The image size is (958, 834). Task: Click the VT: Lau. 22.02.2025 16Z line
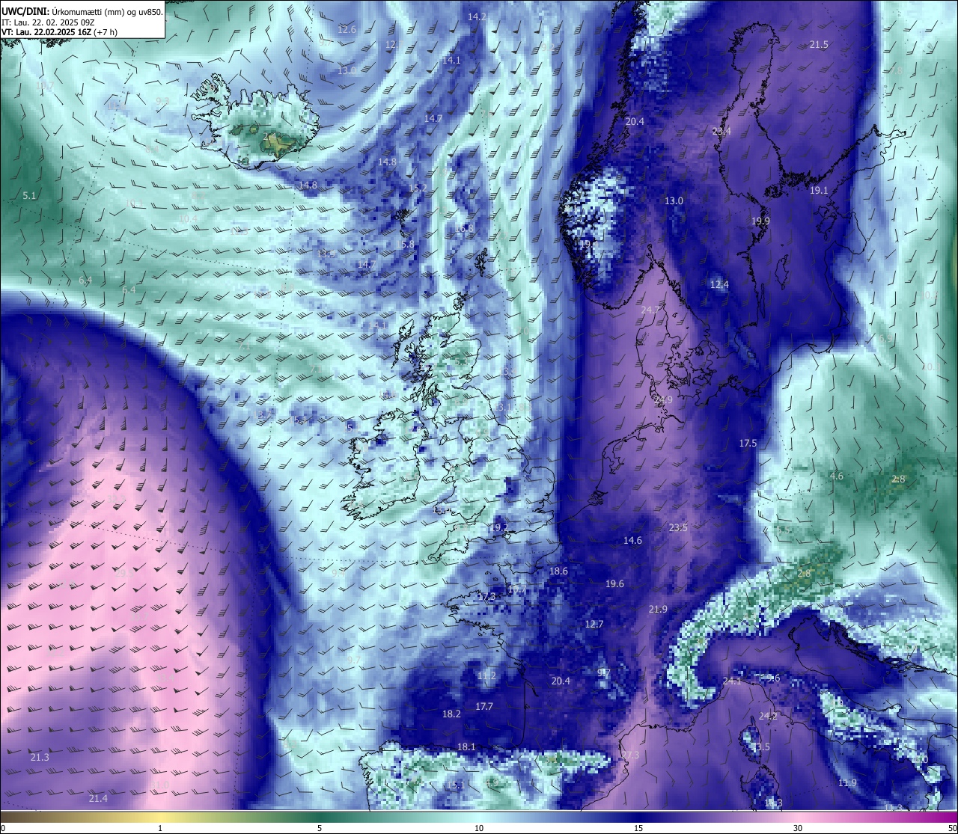coord(60,32)
